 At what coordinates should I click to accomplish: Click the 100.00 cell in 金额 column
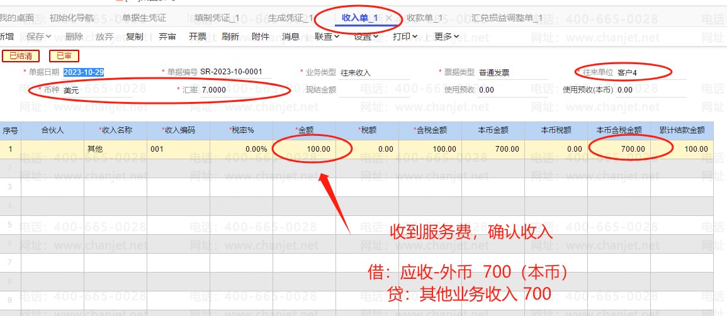(304, 149)
